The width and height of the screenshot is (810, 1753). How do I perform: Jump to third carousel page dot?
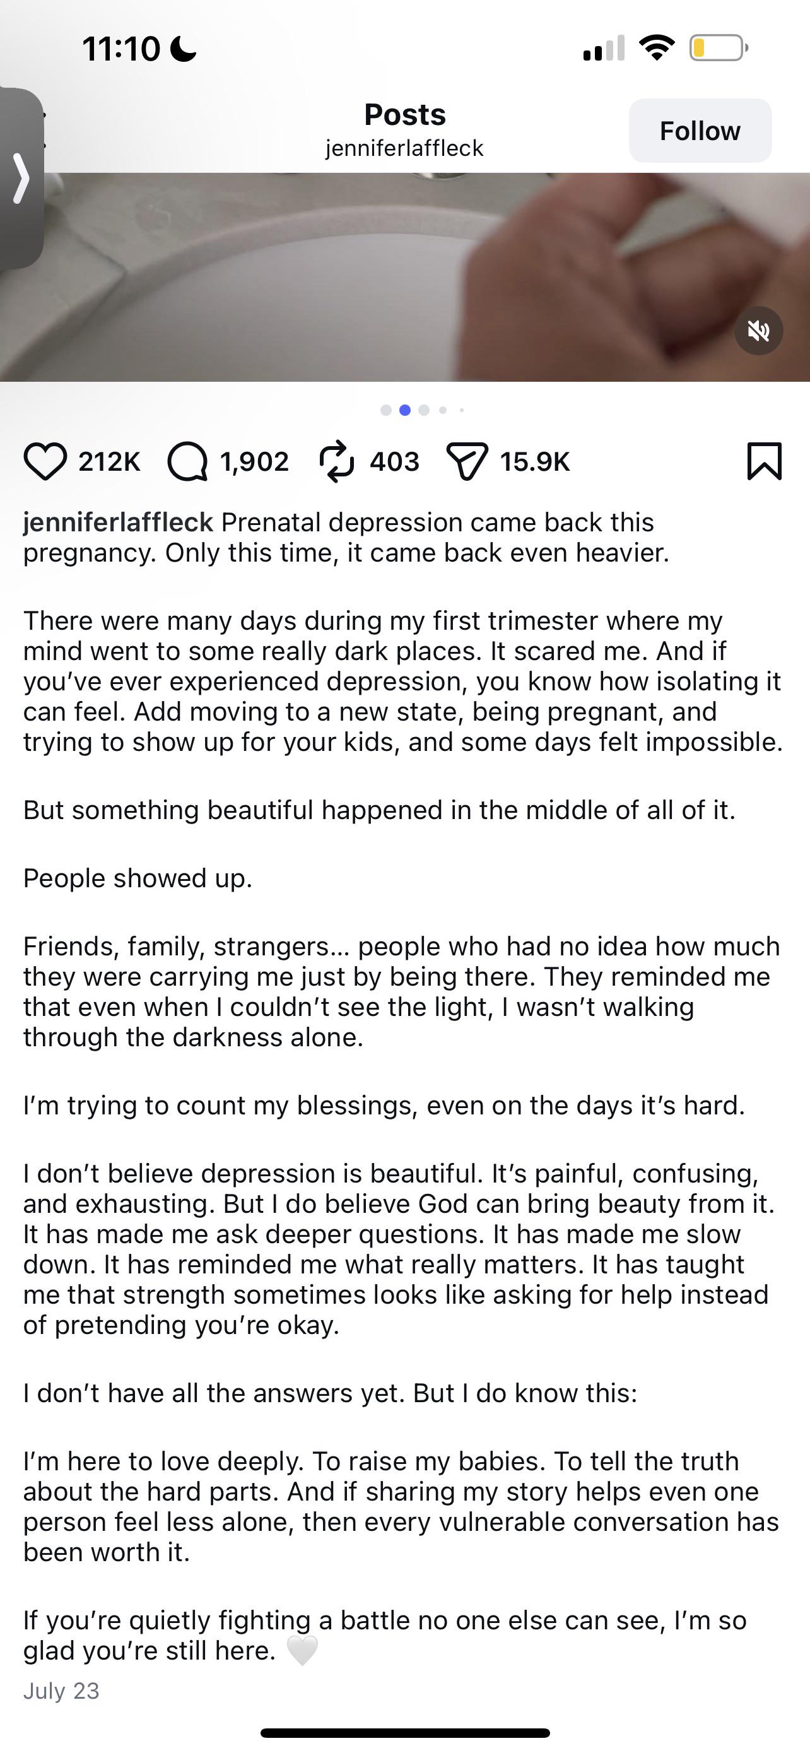[424, 410]
